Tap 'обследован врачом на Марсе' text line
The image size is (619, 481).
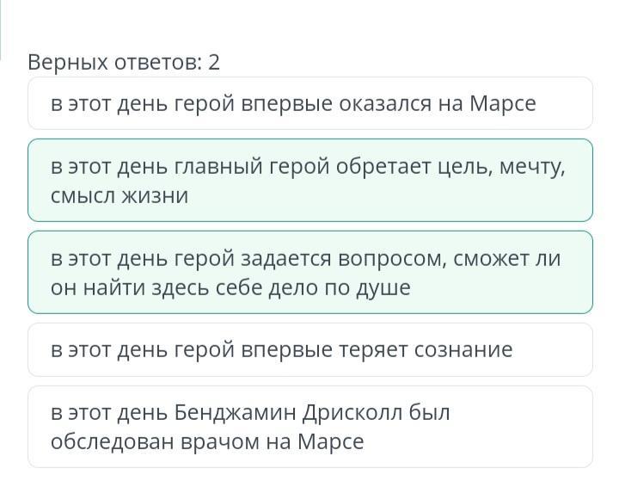[x=206, y=442]
